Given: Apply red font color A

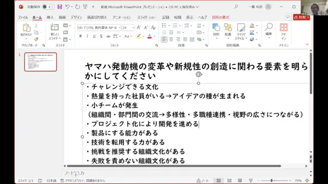Looking at the screenshot, I should pos(150,36).
